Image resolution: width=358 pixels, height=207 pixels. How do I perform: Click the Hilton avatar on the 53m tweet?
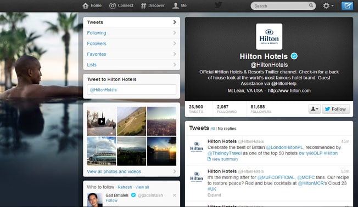point(197,177)
